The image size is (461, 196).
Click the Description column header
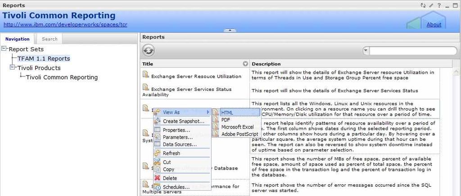tap(351, 64)
